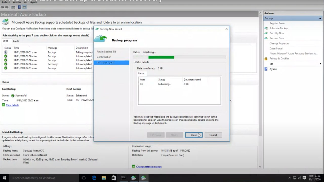Click the Recover Data cloud icon
This screenshot has height=182, width=324.
(x=266, y=38)
